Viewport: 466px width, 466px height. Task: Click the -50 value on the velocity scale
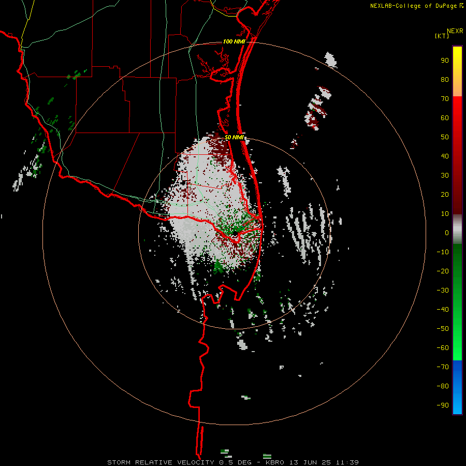point(443,329)
